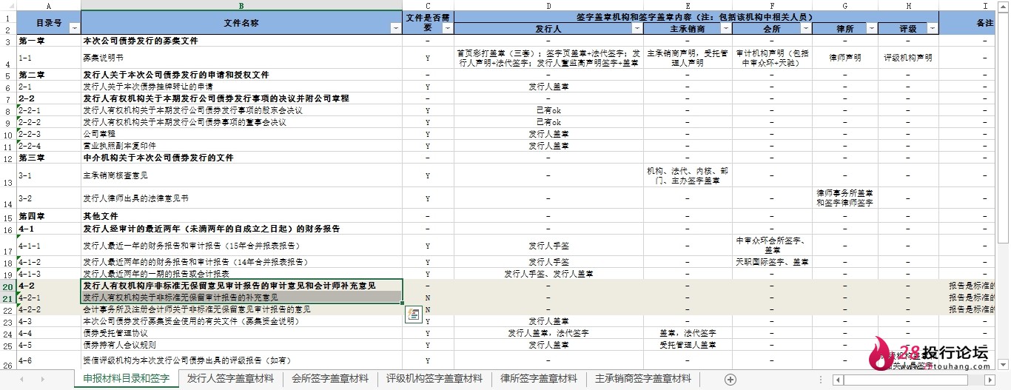Click the previous sheet navigation arrow

coord(21,379)
